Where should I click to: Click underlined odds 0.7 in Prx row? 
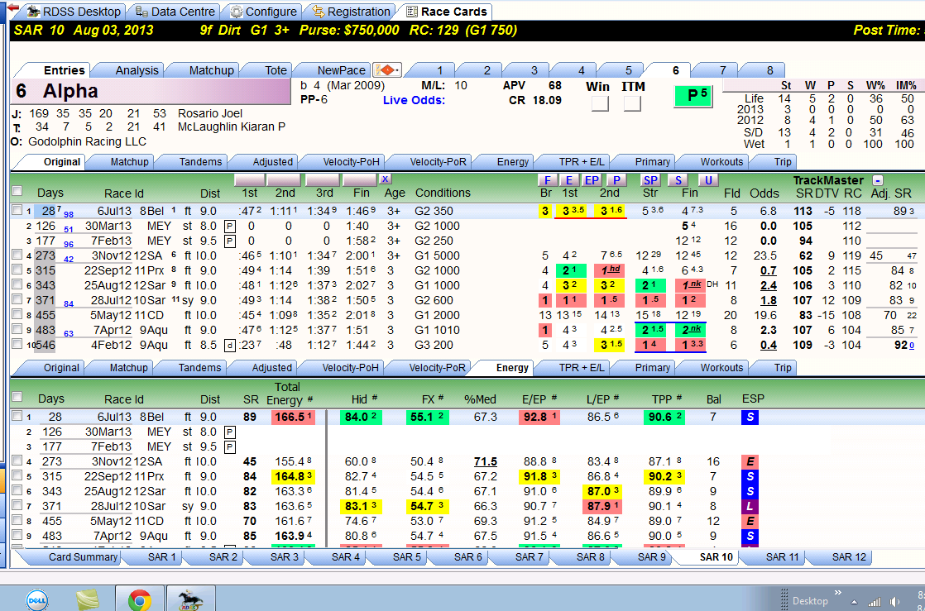point(768,270)
